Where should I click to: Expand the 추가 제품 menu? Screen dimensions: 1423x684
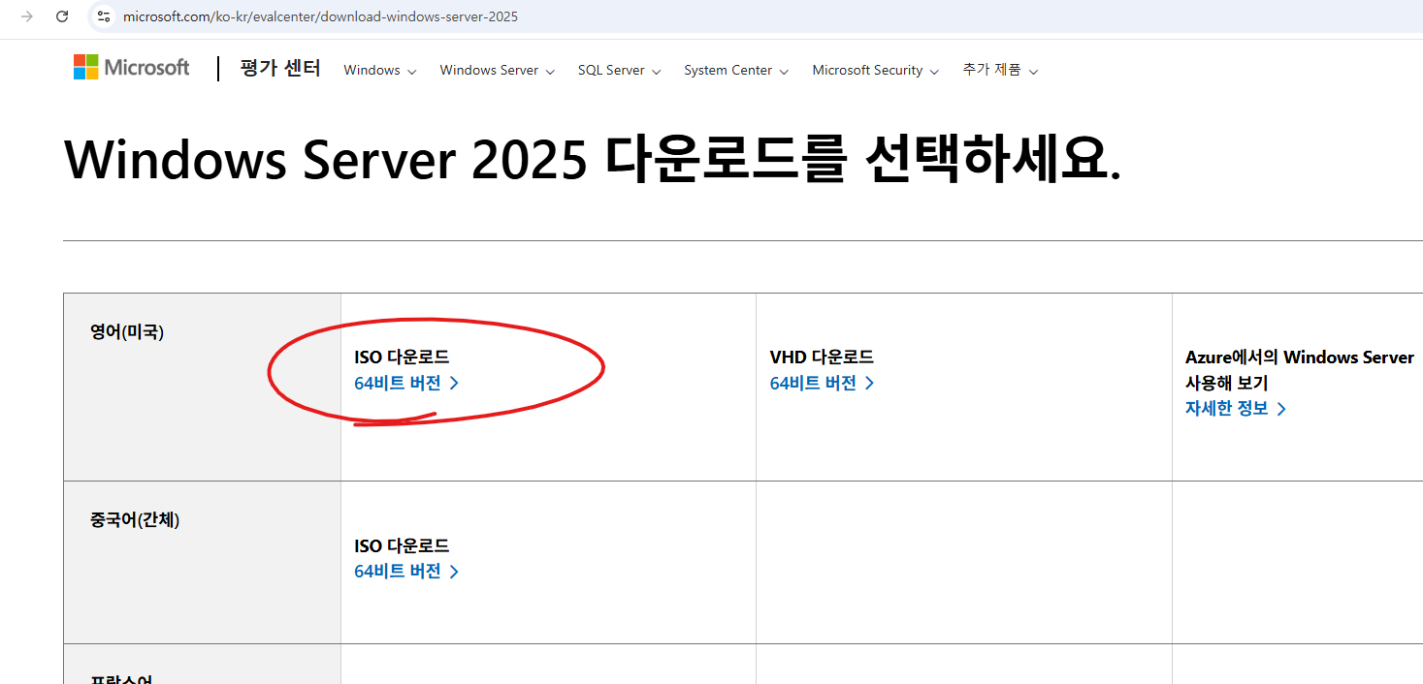(x=1000, y=70)
